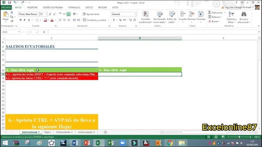Open Rellenar fill menu

coord(215,17)
